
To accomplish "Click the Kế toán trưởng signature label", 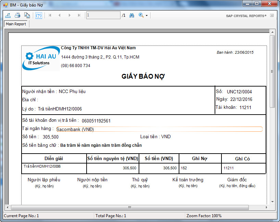I will [188, 180].
